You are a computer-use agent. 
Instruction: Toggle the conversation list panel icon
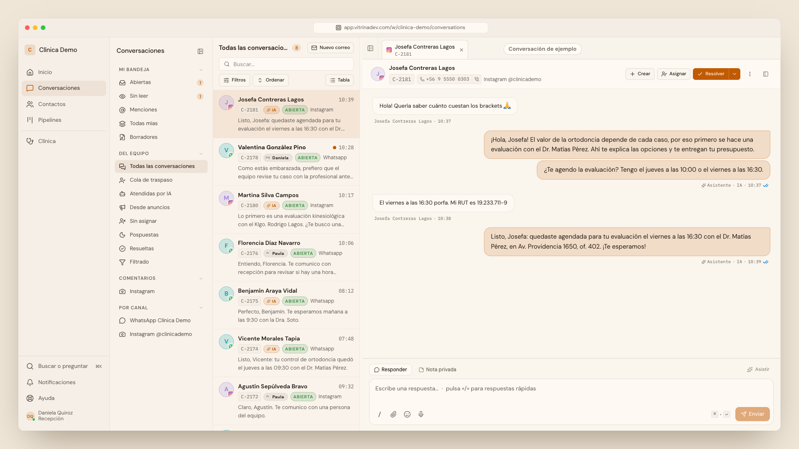point(370,48)
